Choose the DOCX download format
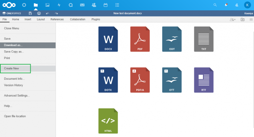 pyautogui.click(x=108, y=39)
